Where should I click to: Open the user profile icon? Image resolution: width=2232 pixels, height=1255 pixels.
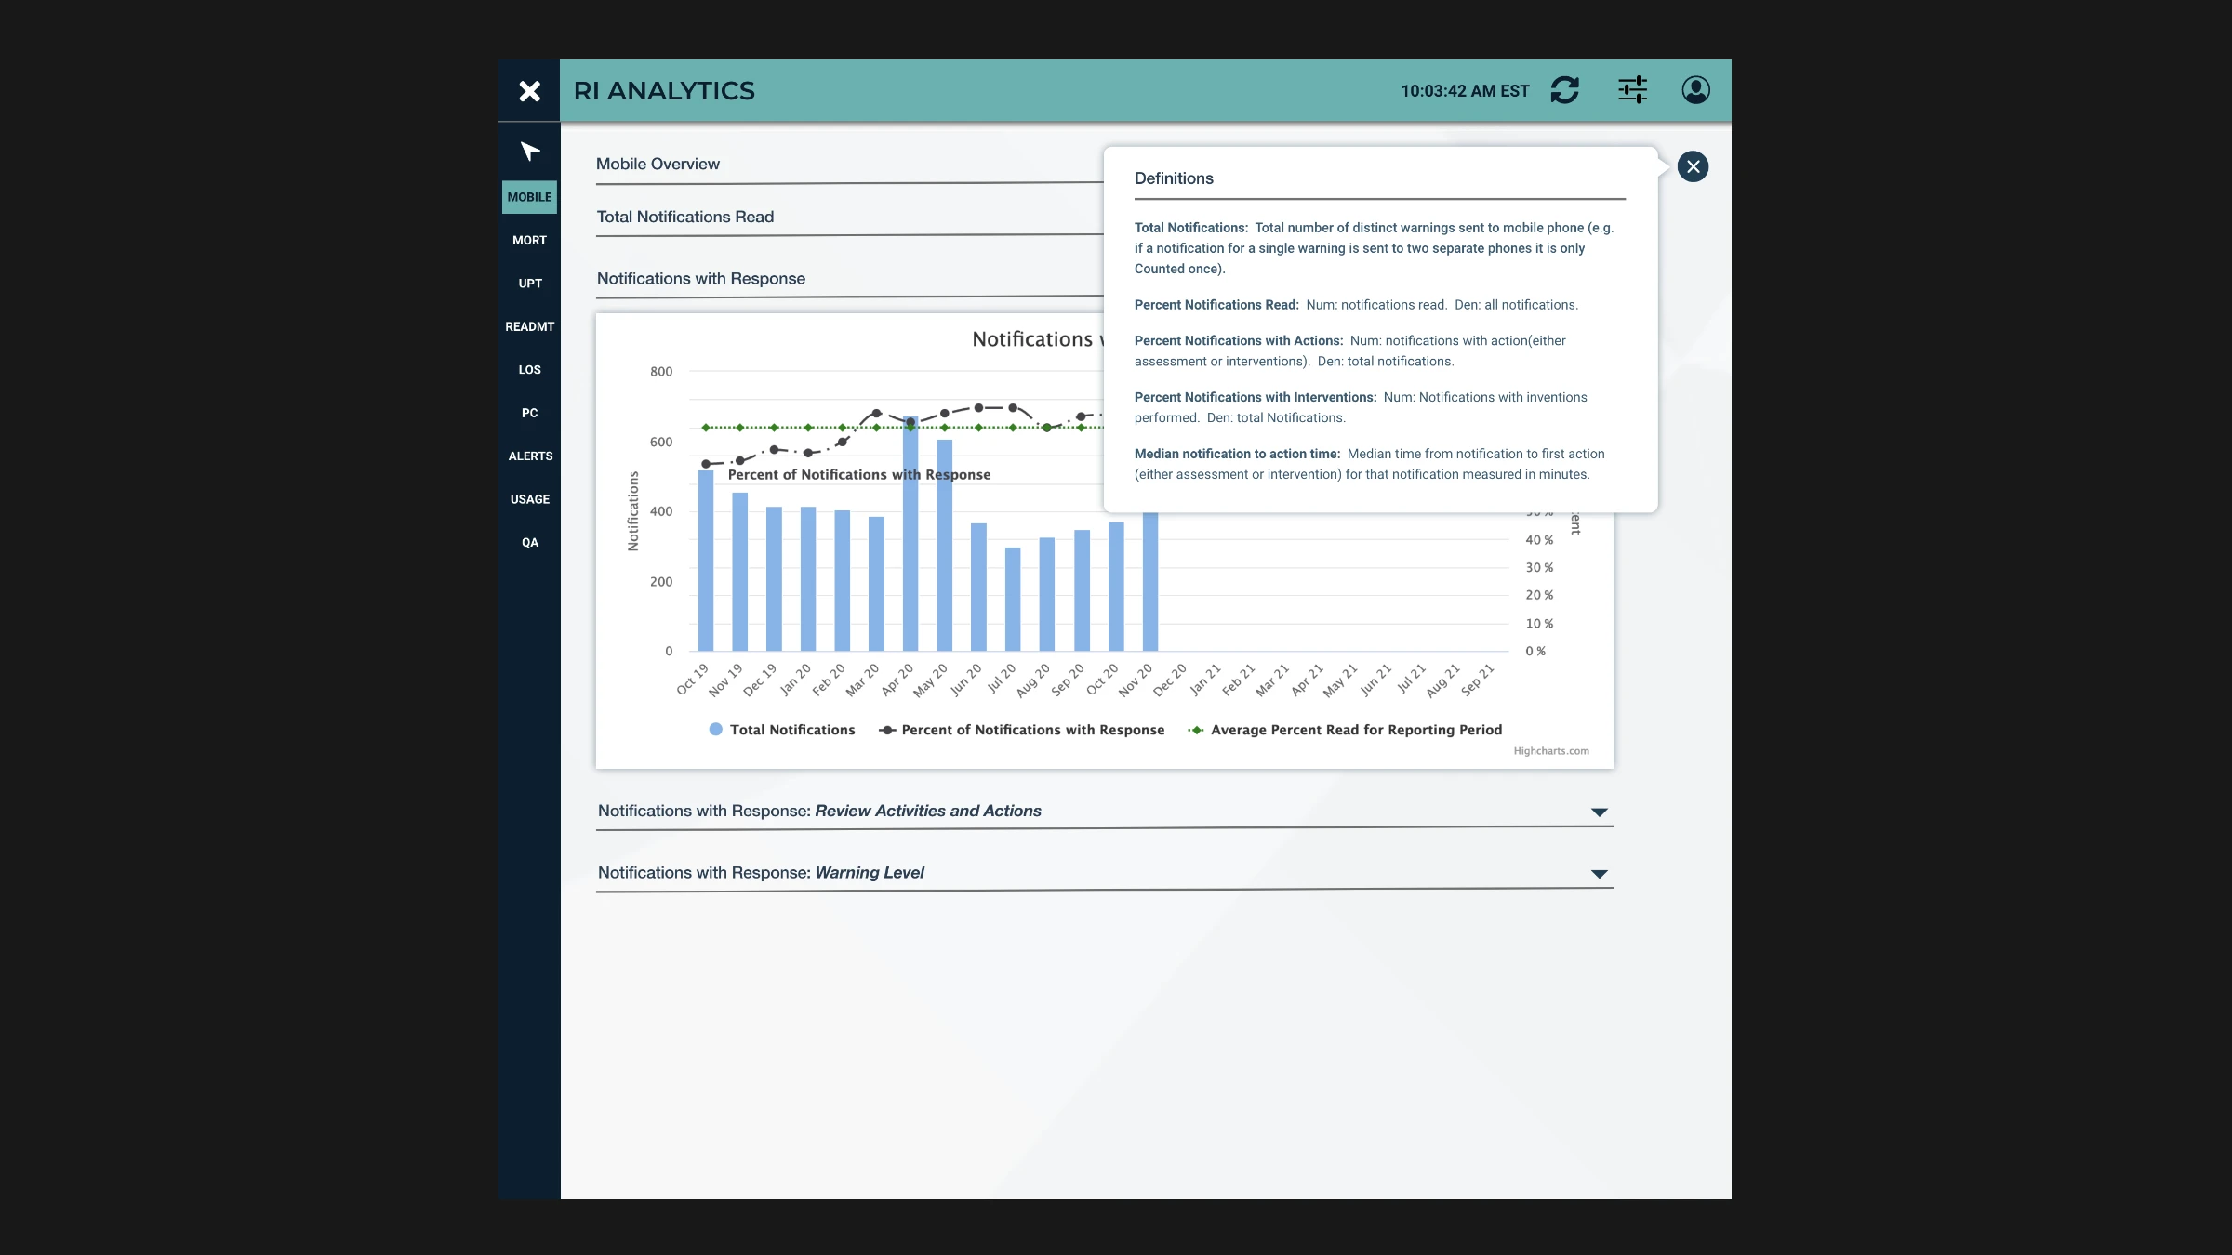click(1695, 90)
